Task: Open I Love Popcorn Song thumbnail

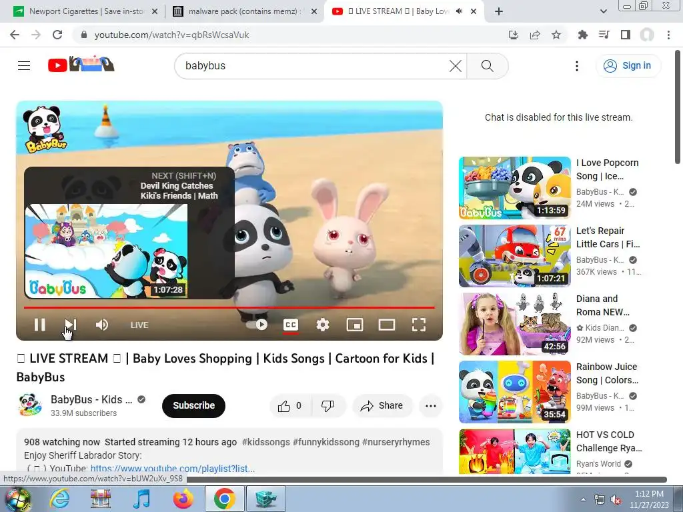Action: point(515,187)
